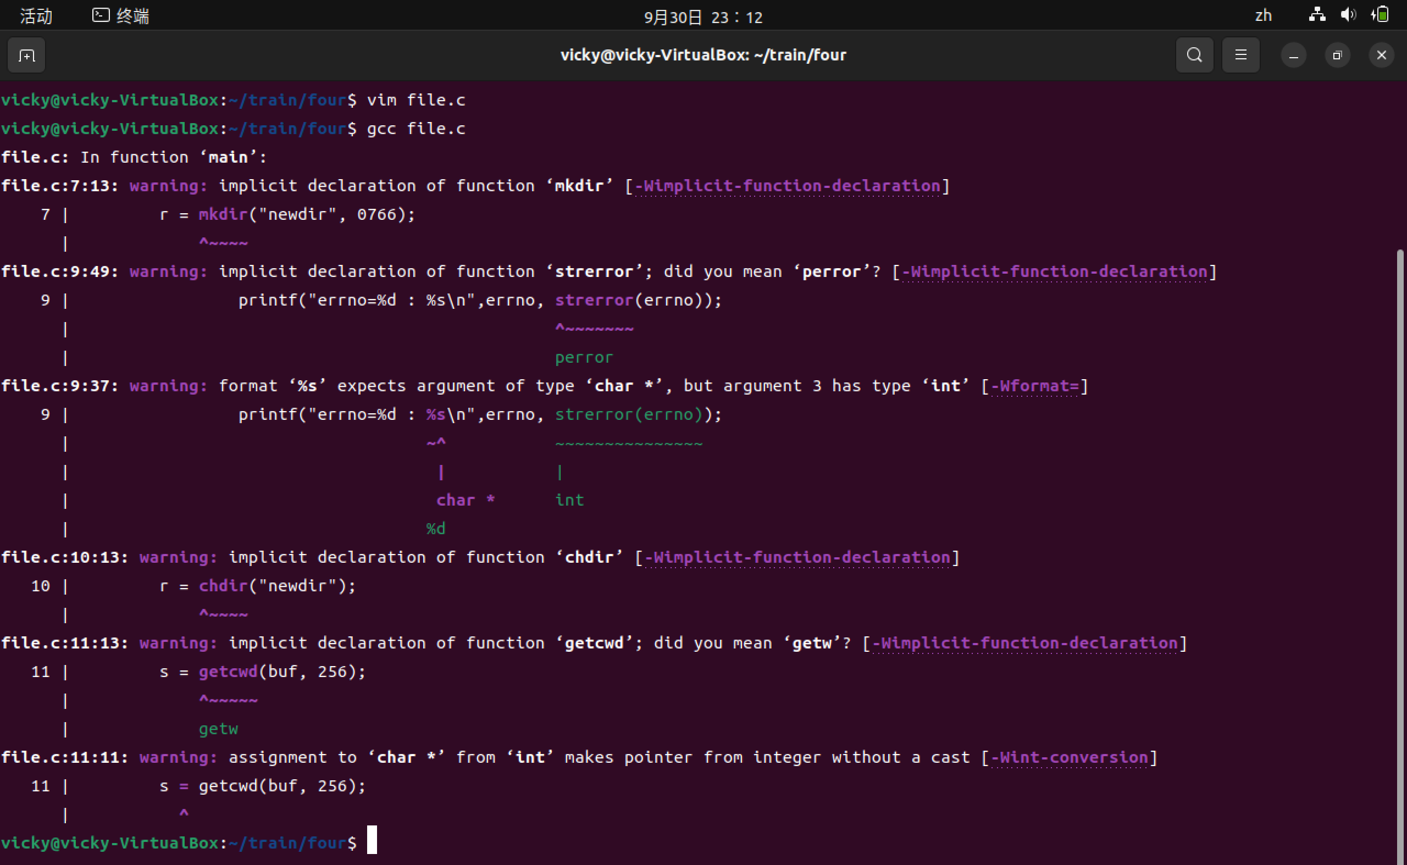Open the zh input language selector
The height and width of the screenshot is (865, 1407).
[x=1263, y=16]
